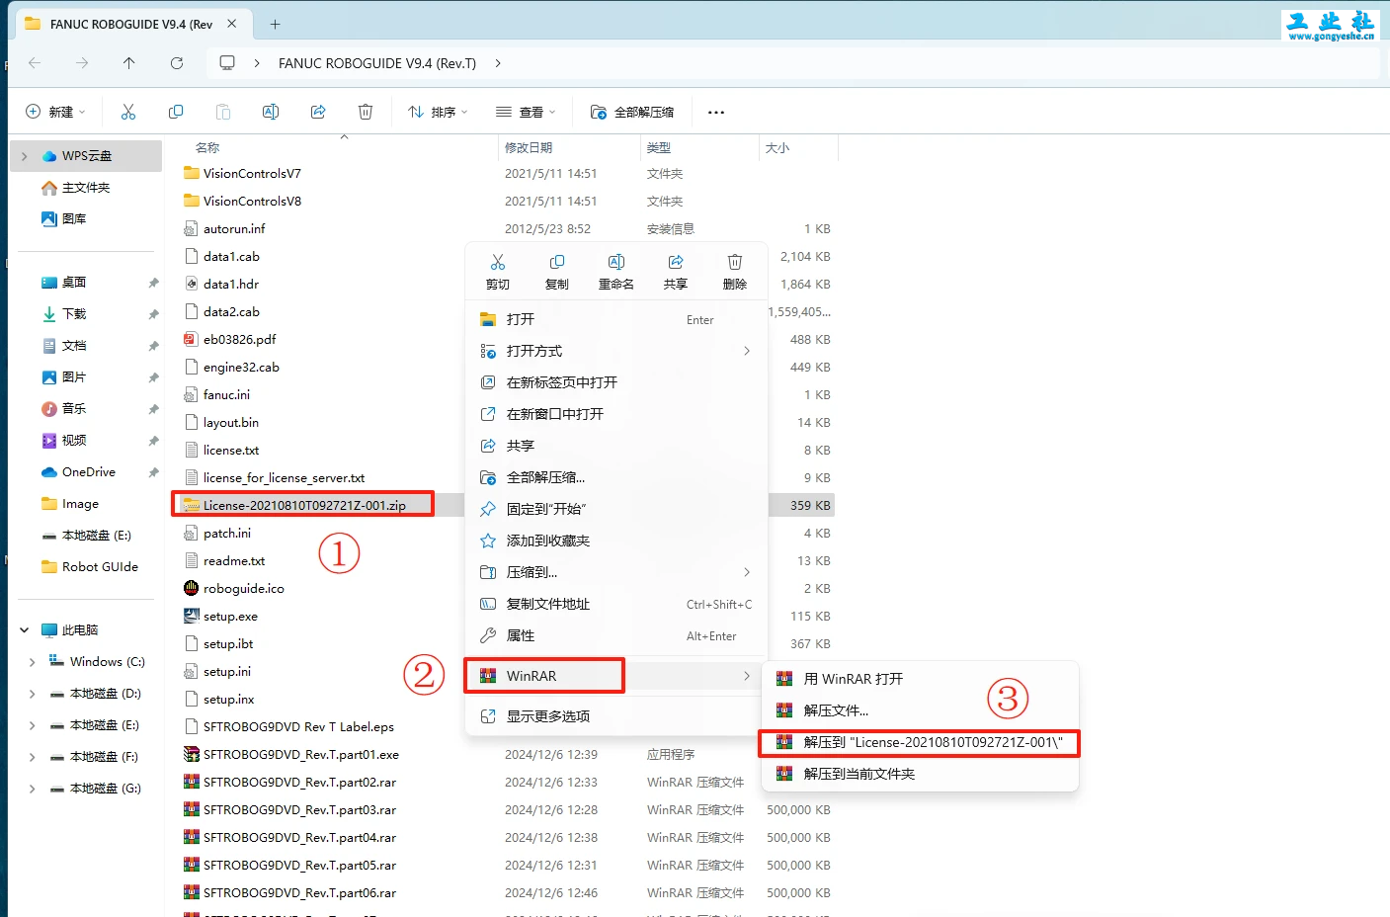Viewport: 1390px width, 917px height.
Task: Refresh the folder view
Action: tap(177, 63)
